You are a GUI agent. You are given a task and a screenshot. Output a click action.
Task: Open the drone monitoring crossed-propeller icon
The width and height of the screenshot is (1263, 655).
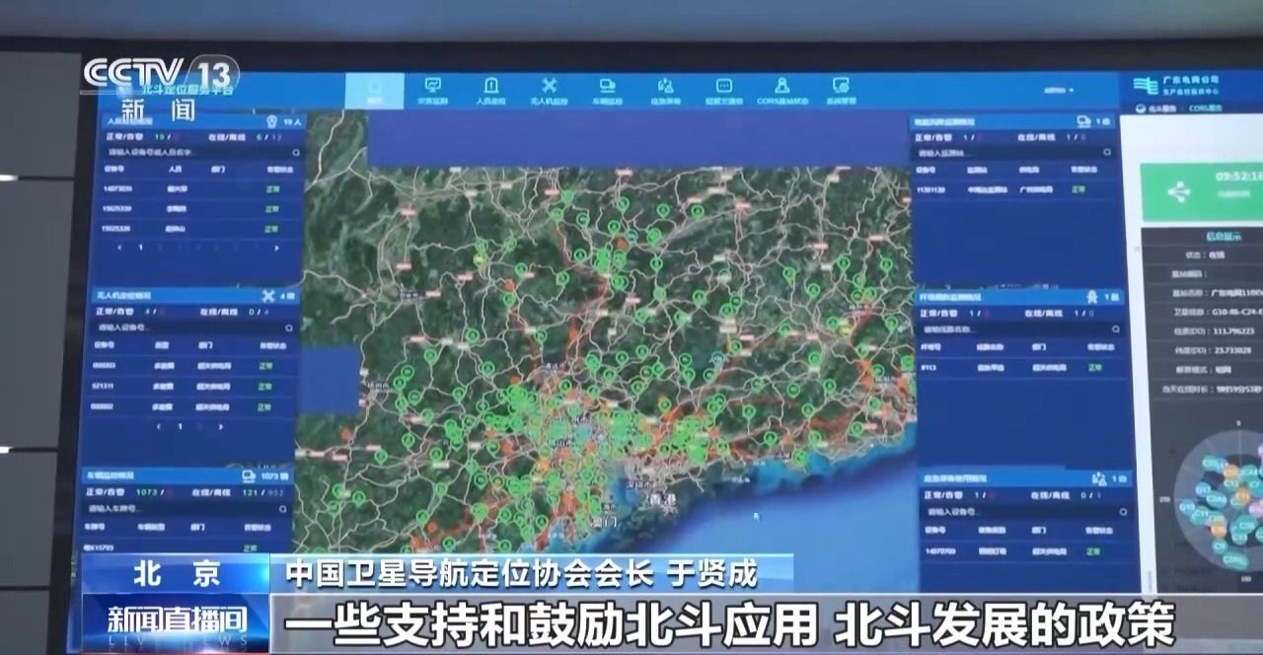pyautogui.click(x=549, y=90)
